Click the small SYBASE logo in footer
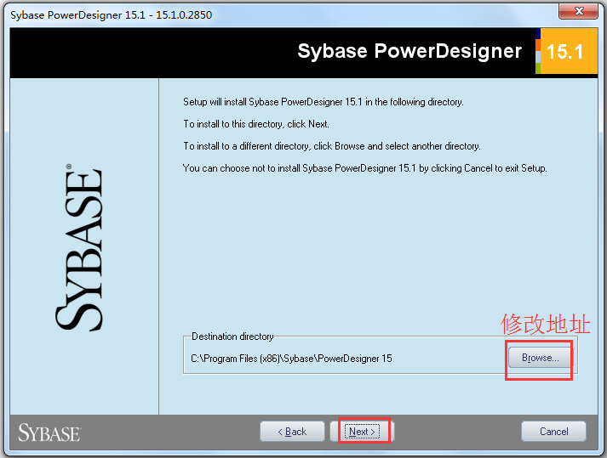 49,432
